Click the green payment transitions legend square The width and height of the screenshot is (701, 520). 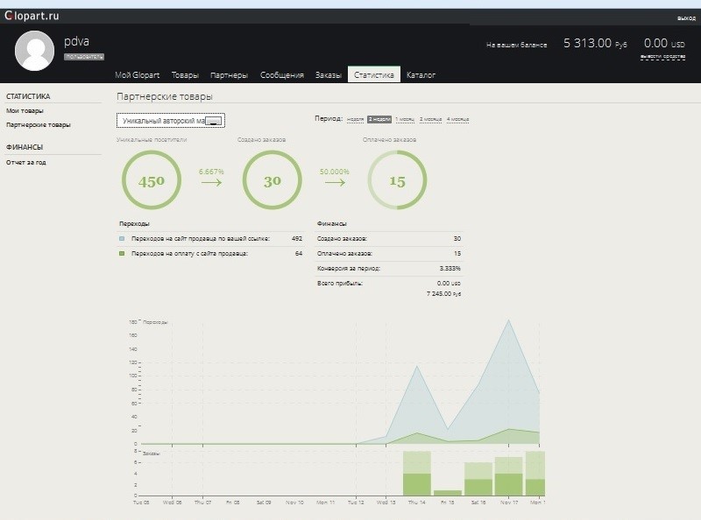122,253
